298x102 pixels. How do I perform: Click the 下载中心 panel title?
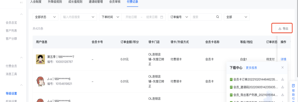point(236,68)
